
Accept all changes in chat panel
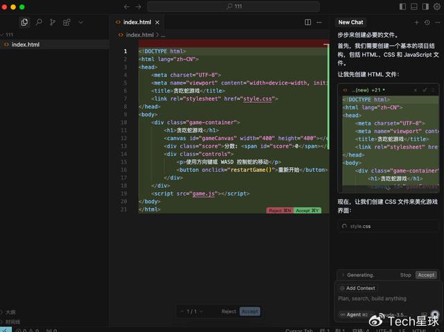pos(426,275)
